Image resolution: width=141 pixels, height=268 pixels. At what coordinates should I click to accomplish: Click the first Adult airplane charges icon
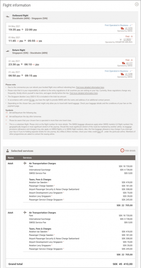coord(25,163)
